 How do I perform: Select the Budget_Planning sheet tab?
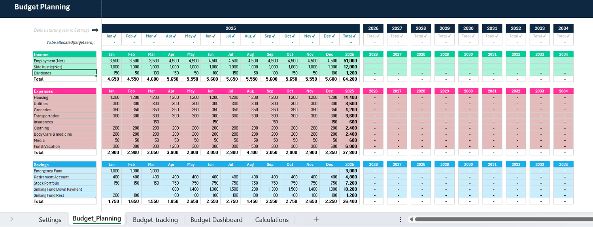pyautogui.click(x=97, y=219)
